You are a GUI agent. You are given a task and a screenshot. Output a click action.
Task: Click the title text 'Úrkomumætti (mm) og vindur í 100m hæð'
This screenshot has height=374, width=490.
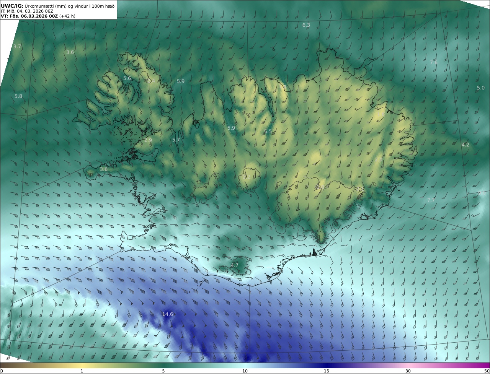point(70,6)
